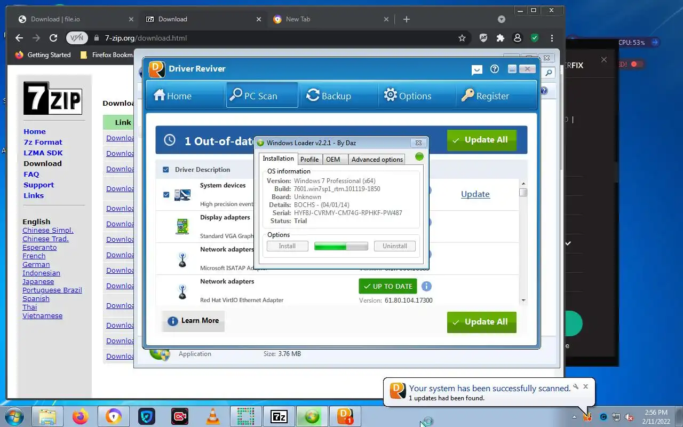Dismiss the scan notification balloon

point(585,386)
